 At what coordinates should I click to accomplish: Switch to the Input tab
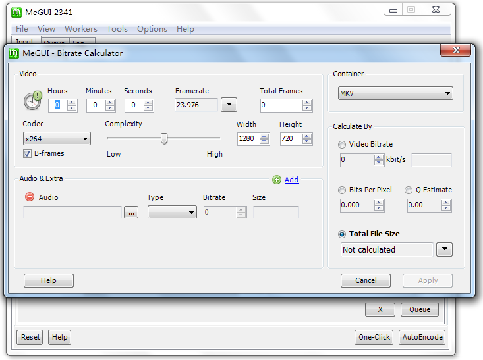point(26,41)
